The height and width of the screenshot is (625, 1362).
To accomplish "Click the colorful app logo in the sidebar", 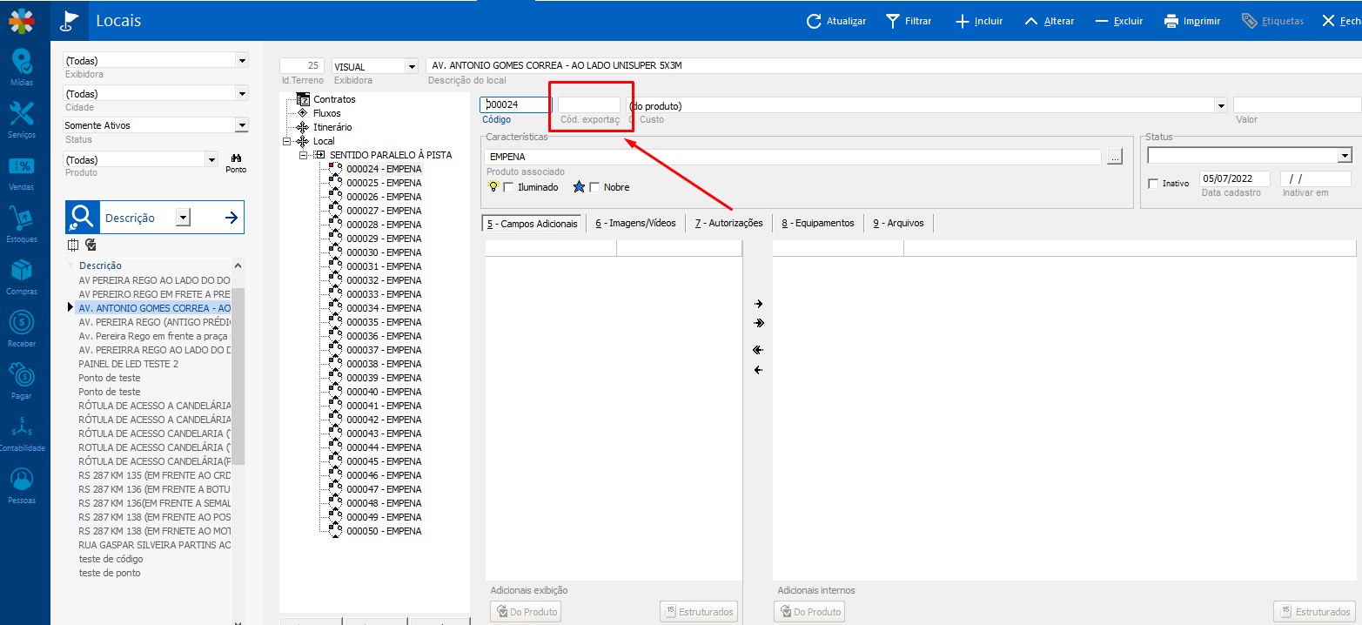I will coord(22,20).
